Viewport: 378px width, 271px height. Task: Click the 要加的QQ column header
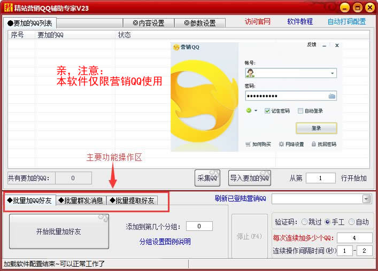(x=75, y=35)
